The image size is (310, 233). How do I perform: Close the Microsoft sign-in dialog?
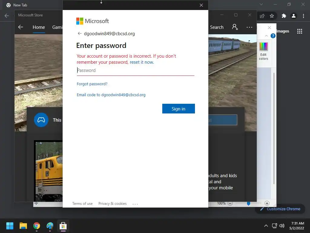[x=201, y=5]
